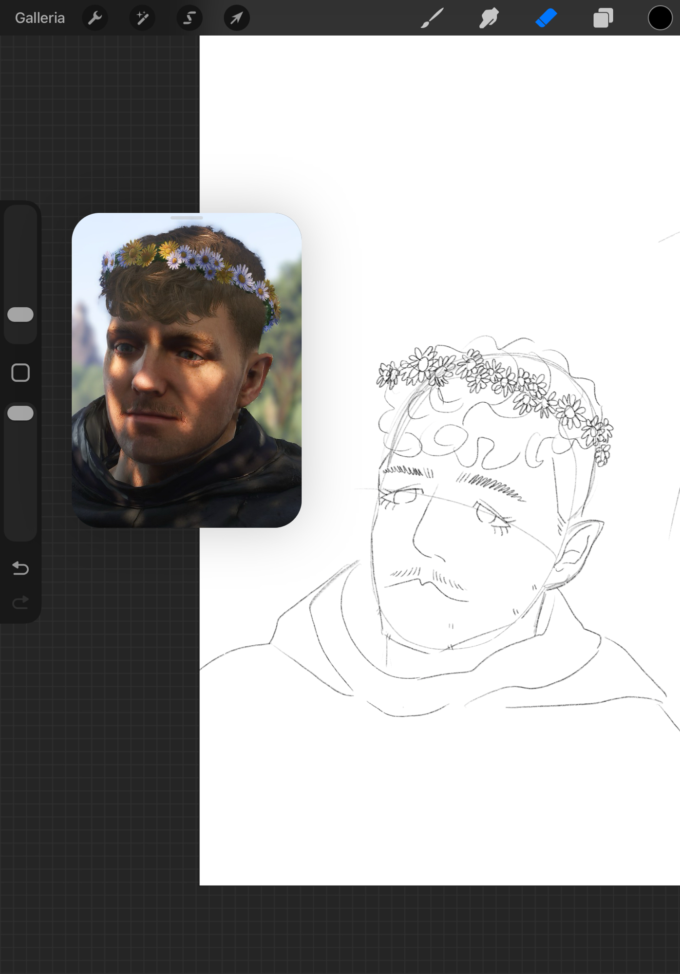Viewport: 680px width, 974px height.
Task: Click the brush size slider handle
Action: [20, 315]
